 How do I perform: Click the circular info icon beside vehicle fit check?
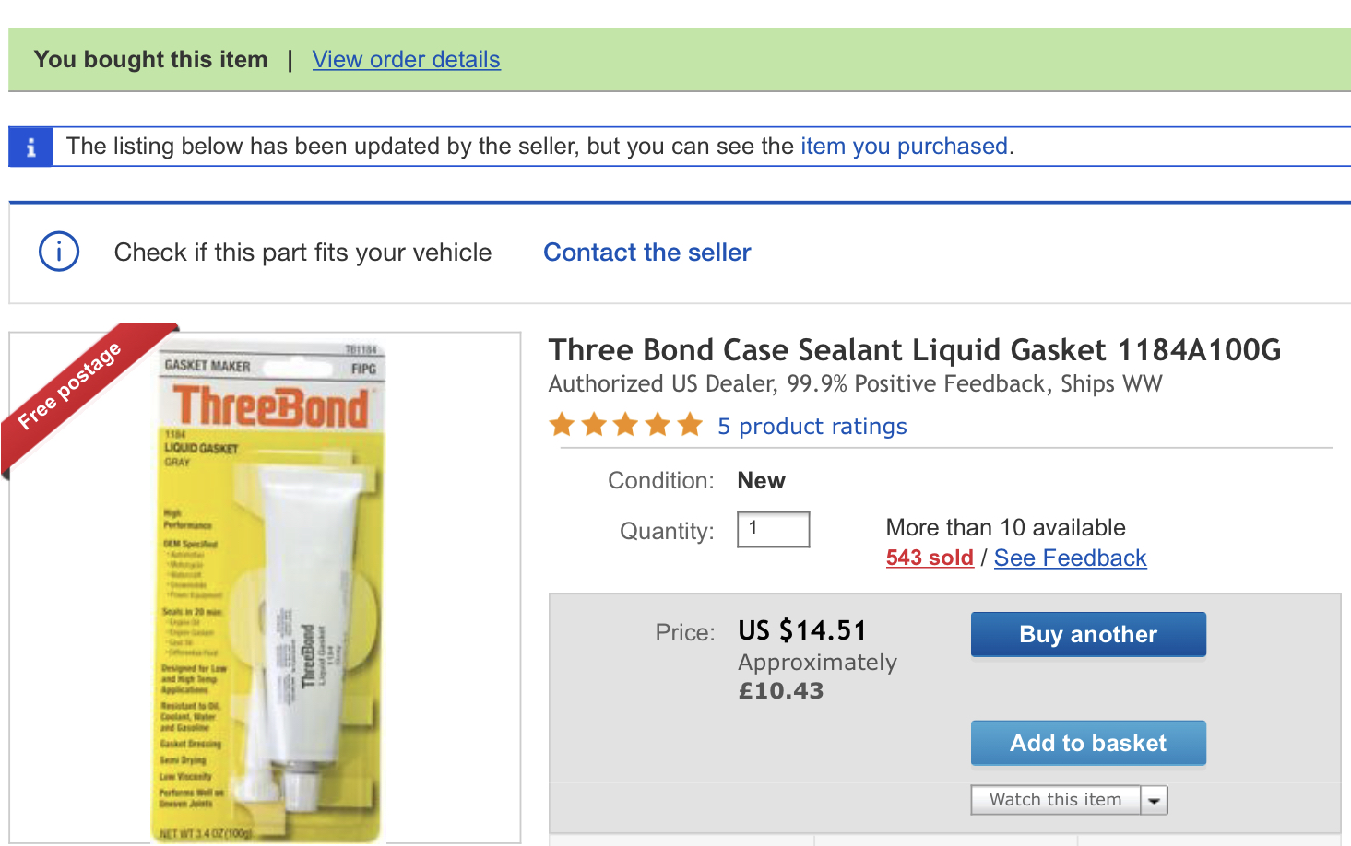(x=59, y=252)
